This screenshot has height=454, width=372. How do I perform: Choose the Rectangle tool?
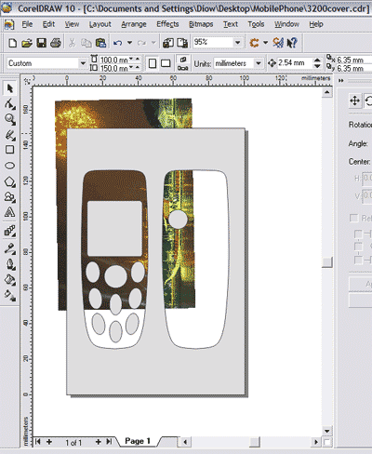click(9, 150)
